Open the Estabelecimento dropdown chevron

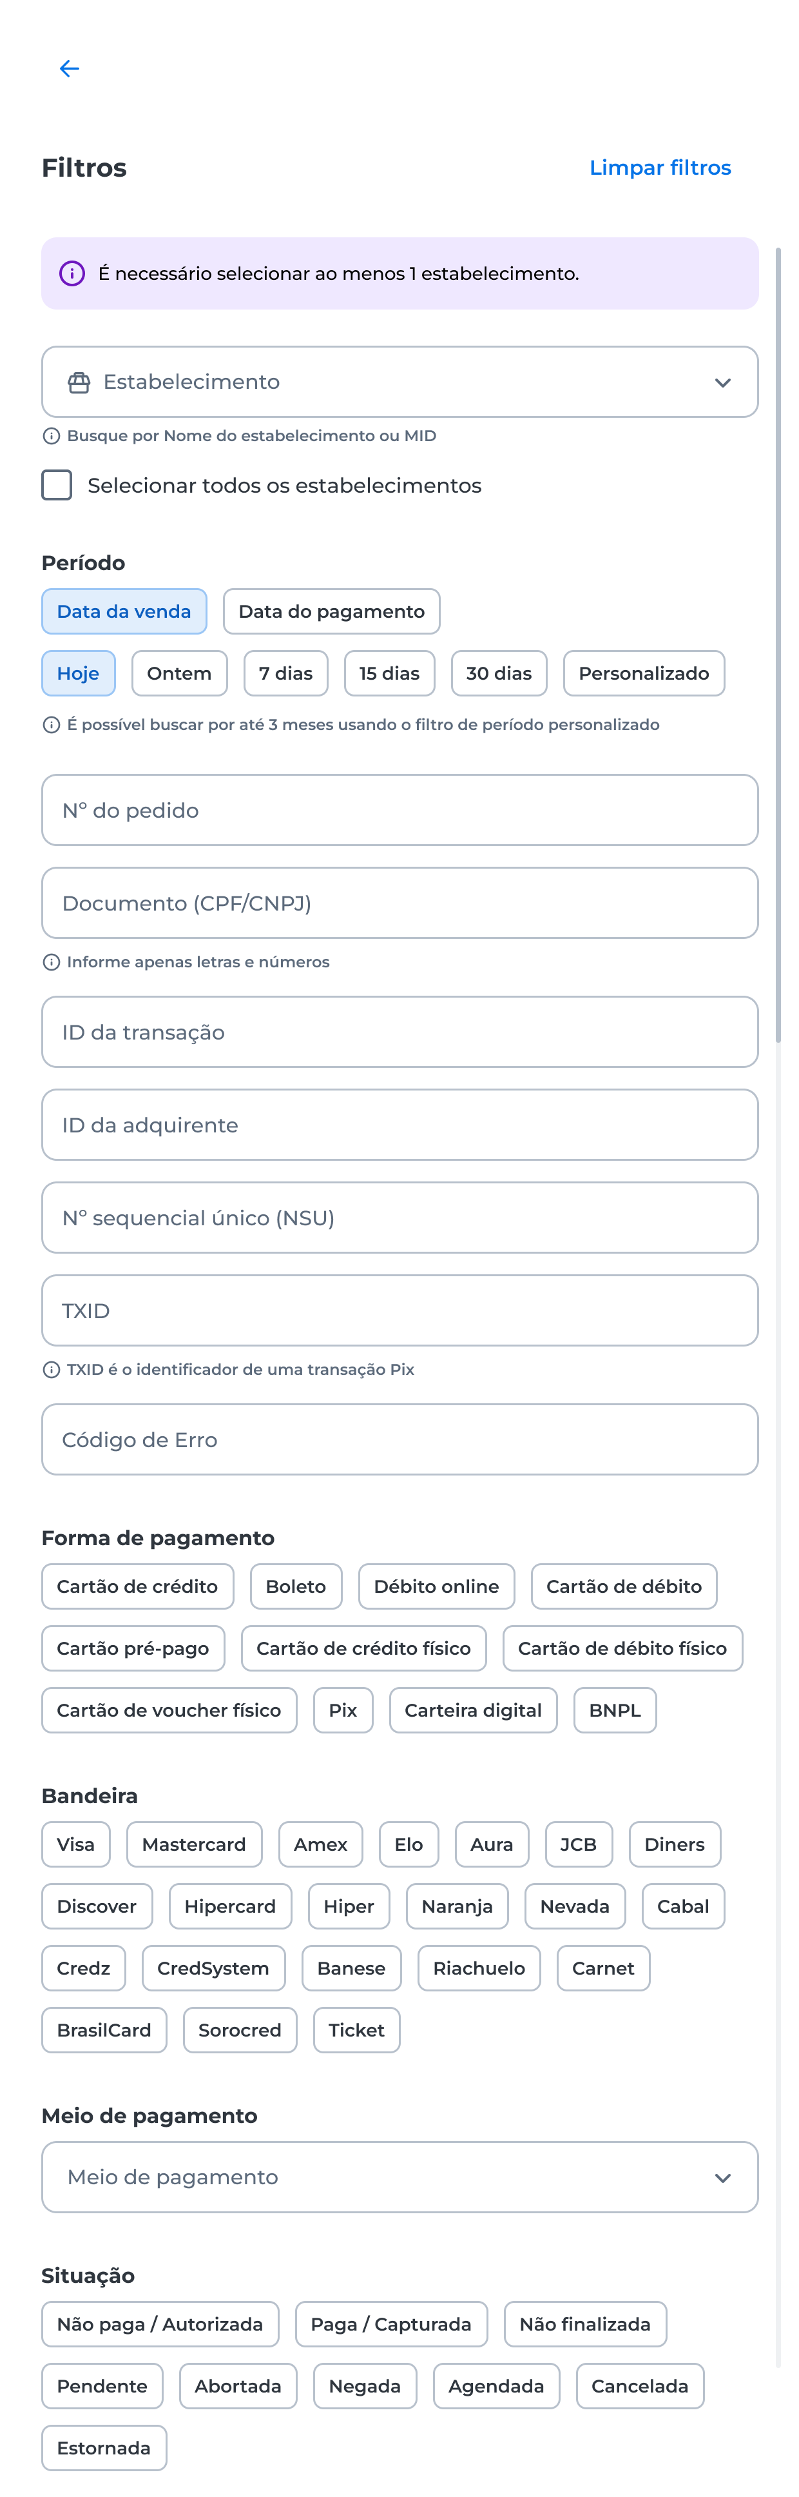[722, 383]
